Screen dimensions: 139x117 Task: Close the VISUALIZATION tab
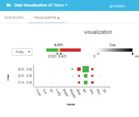58,18
